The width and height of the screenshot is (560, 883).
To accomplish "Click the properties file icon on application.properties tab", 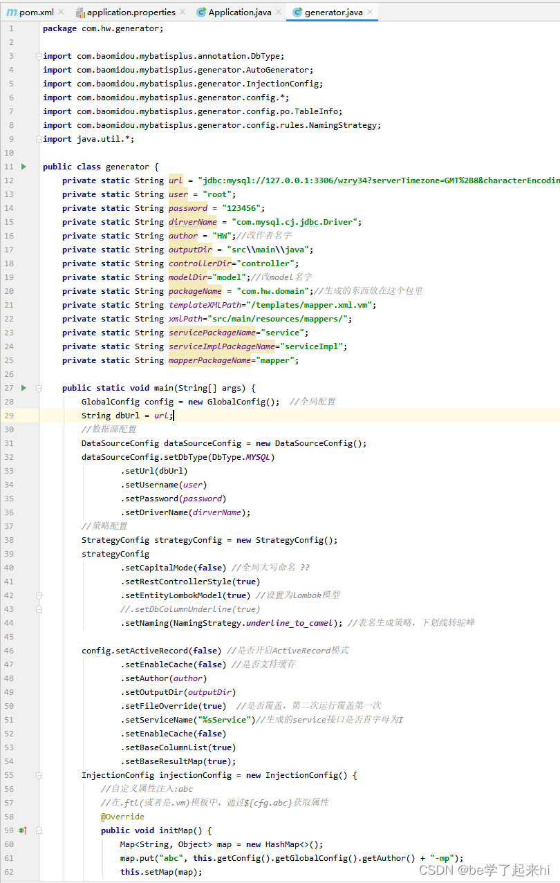I will [x=80, y=12].
